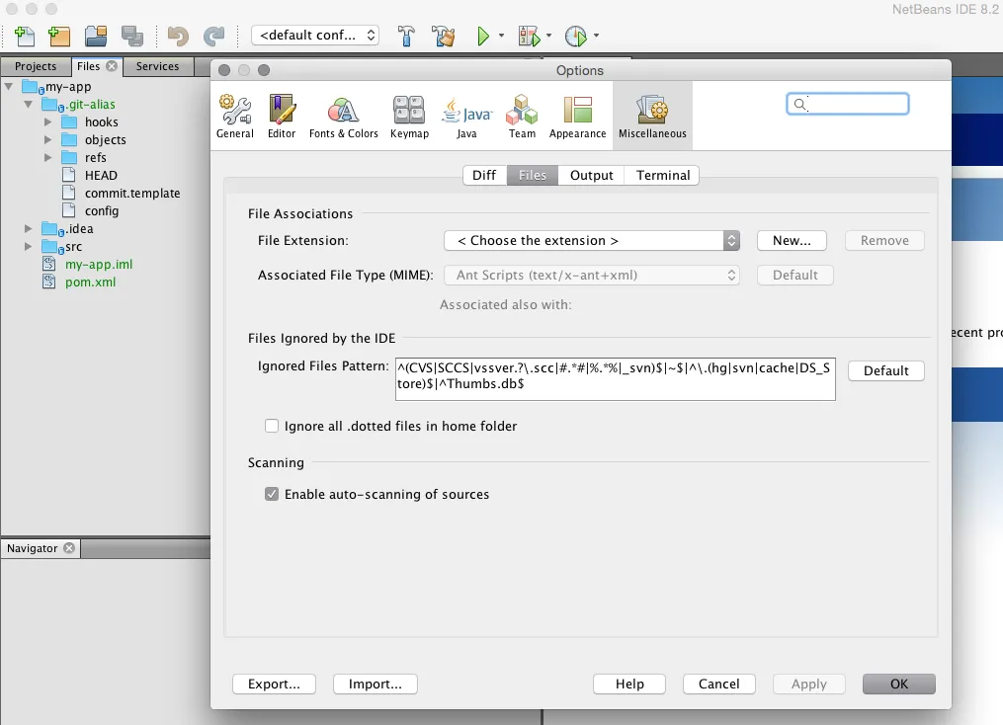Image resolution: width=1003 pixels, height=725 pixels.
Task: Reset Ignored Files Pattern with Default button
Action: click(x=886, y=370)
